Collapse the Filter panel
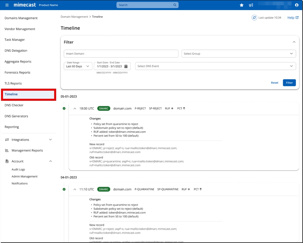This screenshot has height=243, width=303. click(x=294, y=42)
